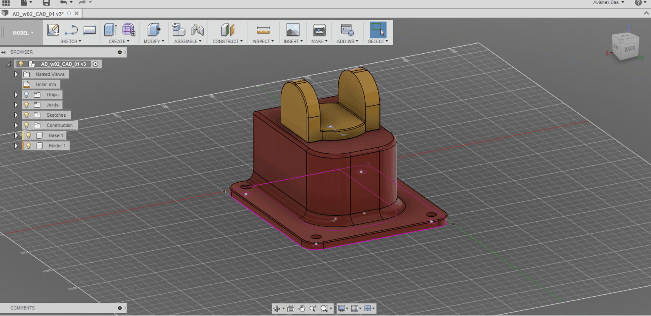Open the CREATE menu
Screen dimensions: 651x316
pos(119,41)
